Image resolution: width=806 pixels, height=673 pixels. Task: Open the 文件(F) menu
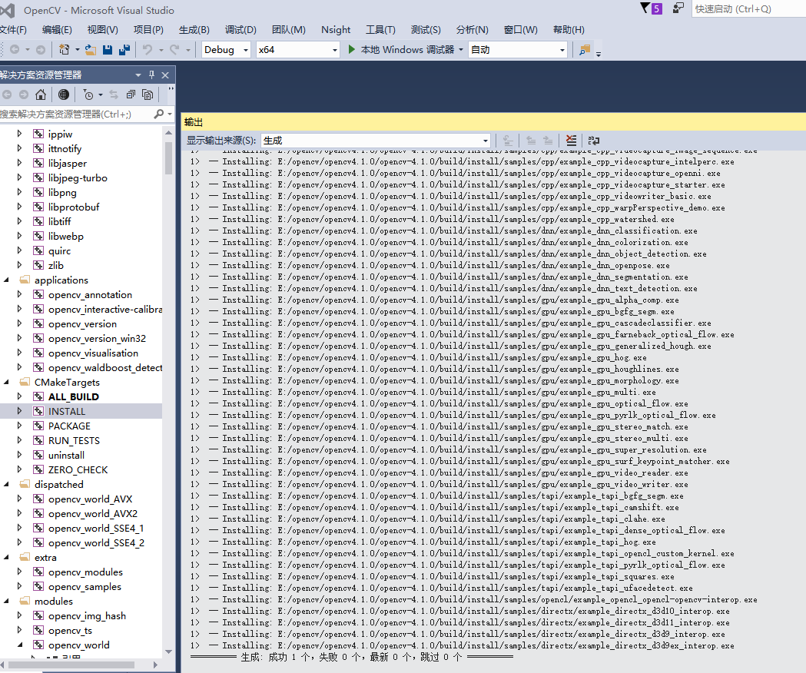click(13, 30)
